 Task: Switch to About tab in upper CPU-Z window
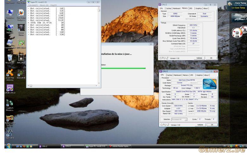[206, 9]
